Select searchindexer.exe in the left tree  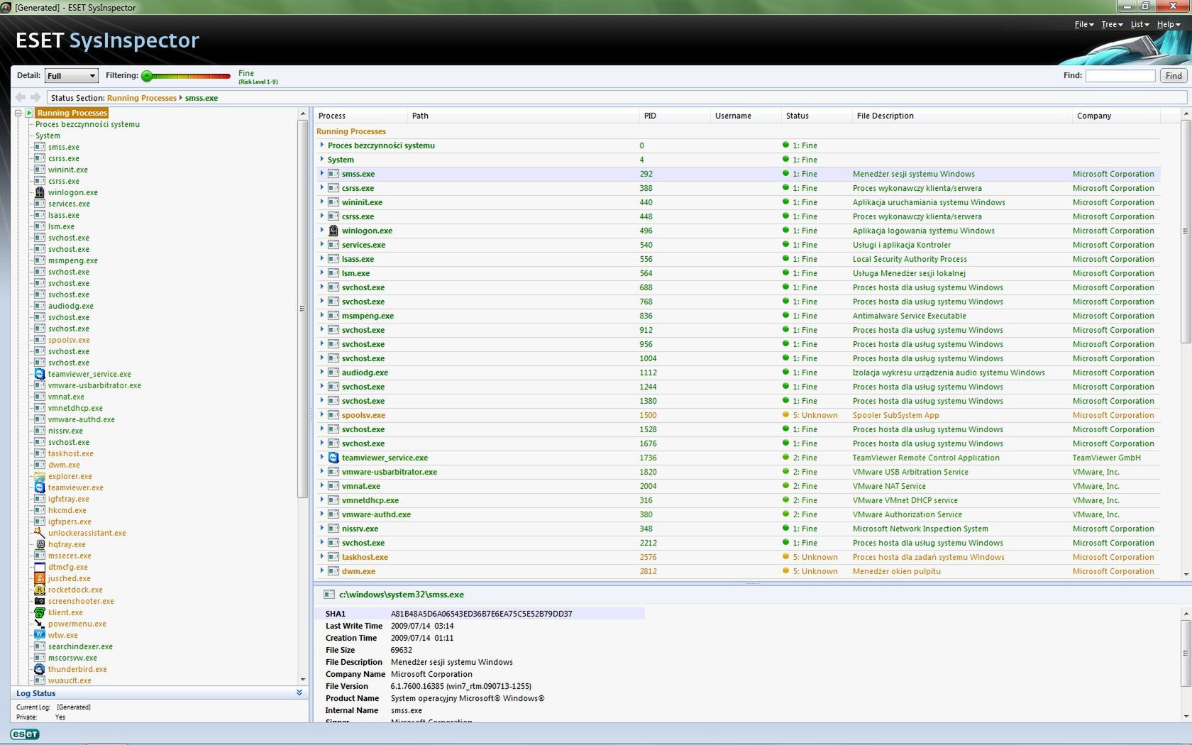(x=80, y=646)
